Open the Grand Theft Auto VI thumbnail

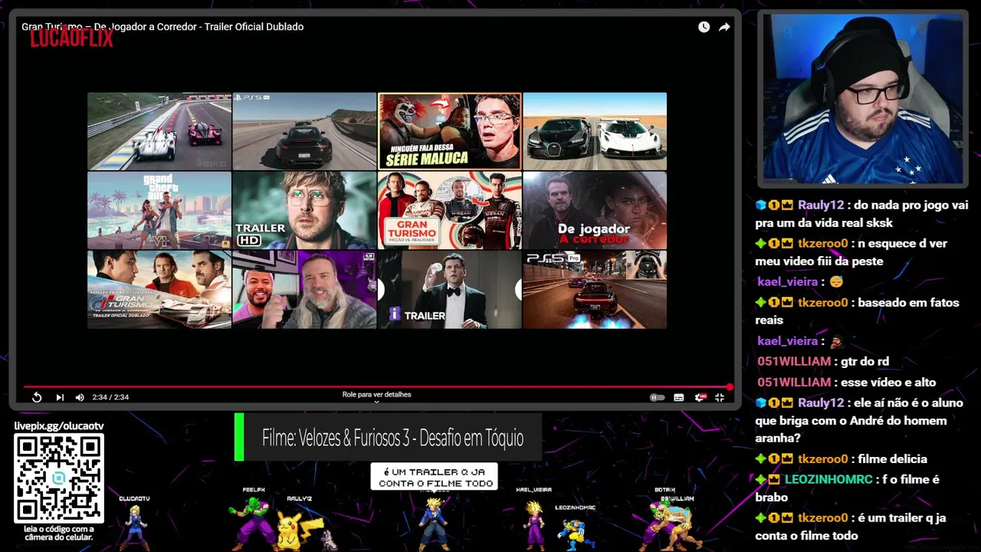[x=159, y=210]
